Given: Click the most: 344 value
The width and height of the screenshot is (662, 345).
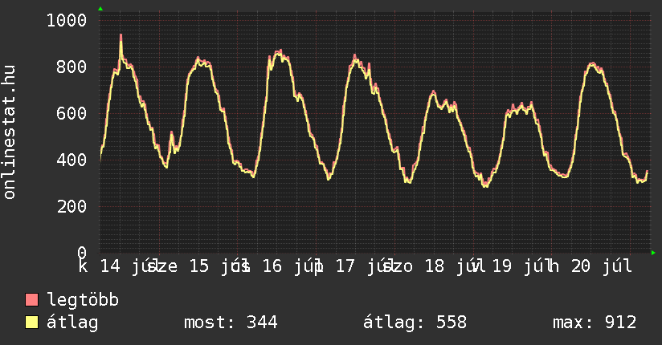Looking at the screenshot, I should click(231, 323).
